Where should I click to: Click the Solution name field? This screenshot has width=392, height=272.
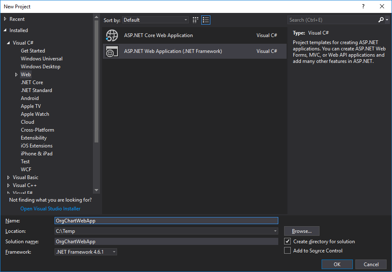[x=166, y=241]
